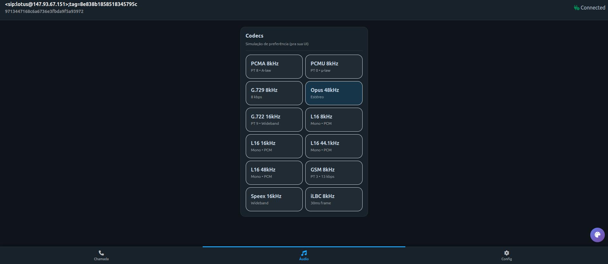
Task: Select the Speex 16kHz codec
Action: point(274,199)
